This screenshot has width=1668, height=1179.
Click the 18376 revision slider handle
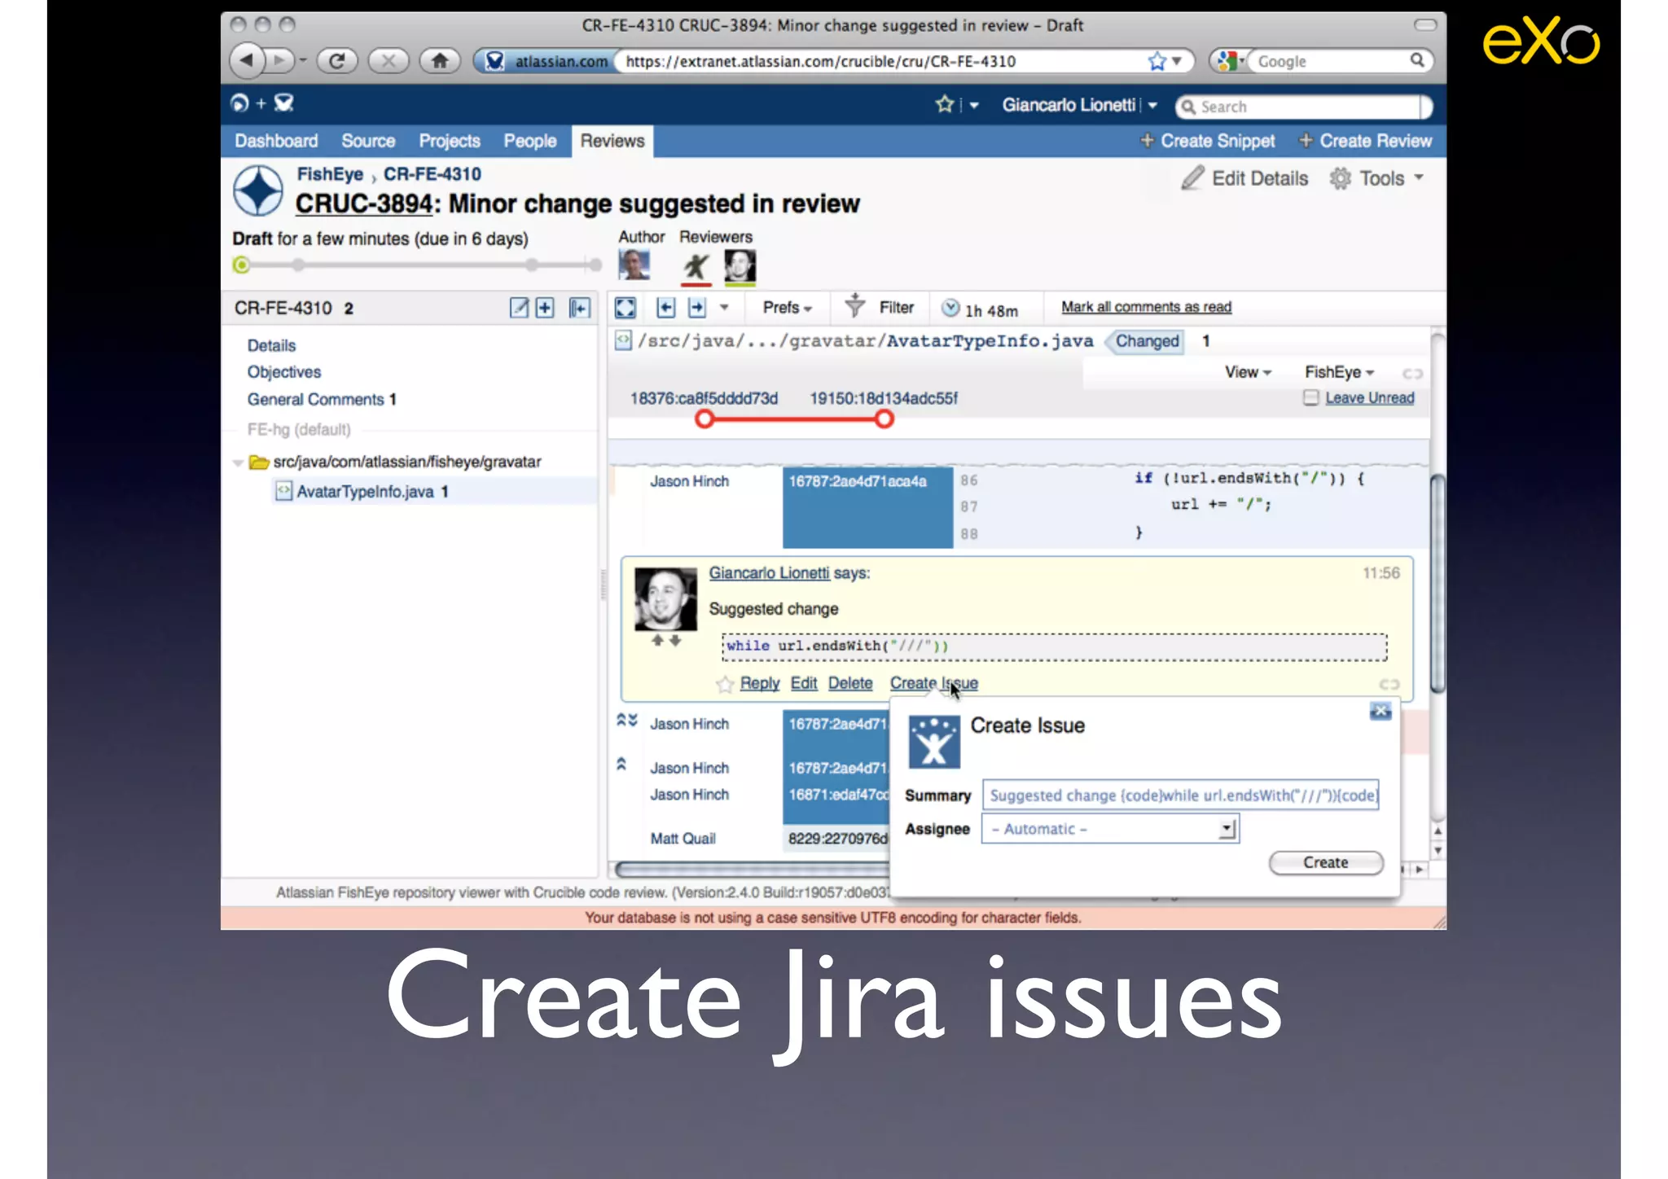[x=705, y=419]
